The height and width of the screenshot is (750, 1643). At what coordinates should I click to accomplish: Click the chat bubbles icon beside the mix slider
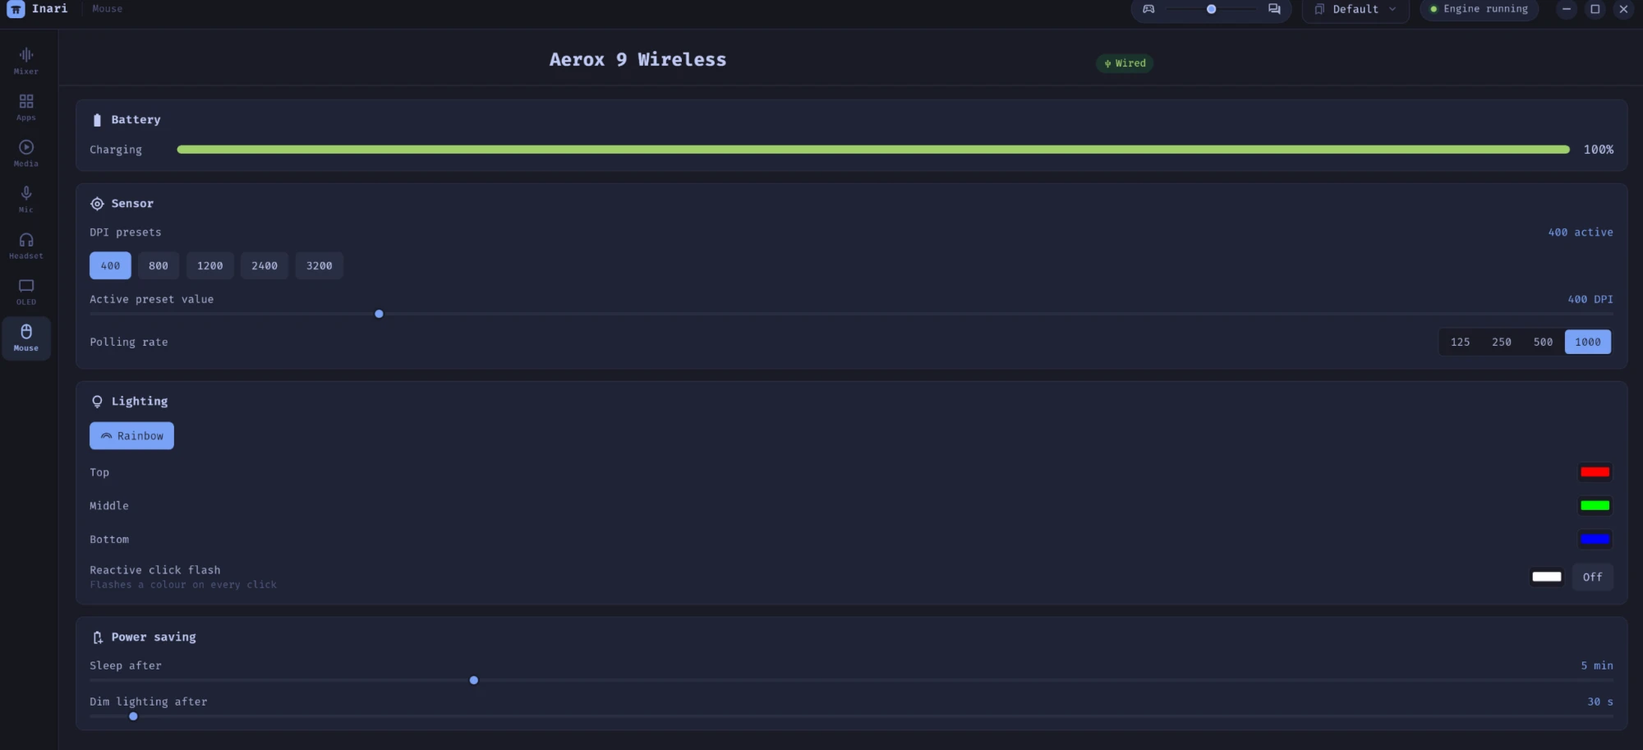point(1274,9)
